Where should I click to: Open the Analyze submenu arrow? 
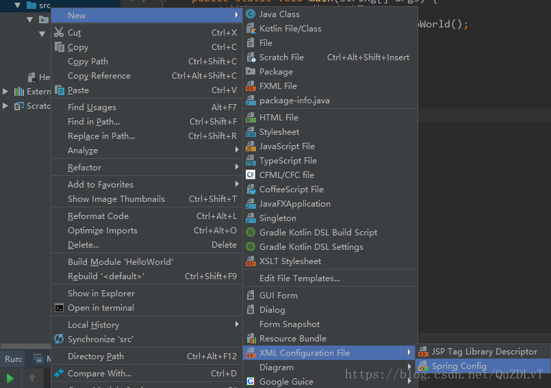pyautogui.click(x=237, y=150)
